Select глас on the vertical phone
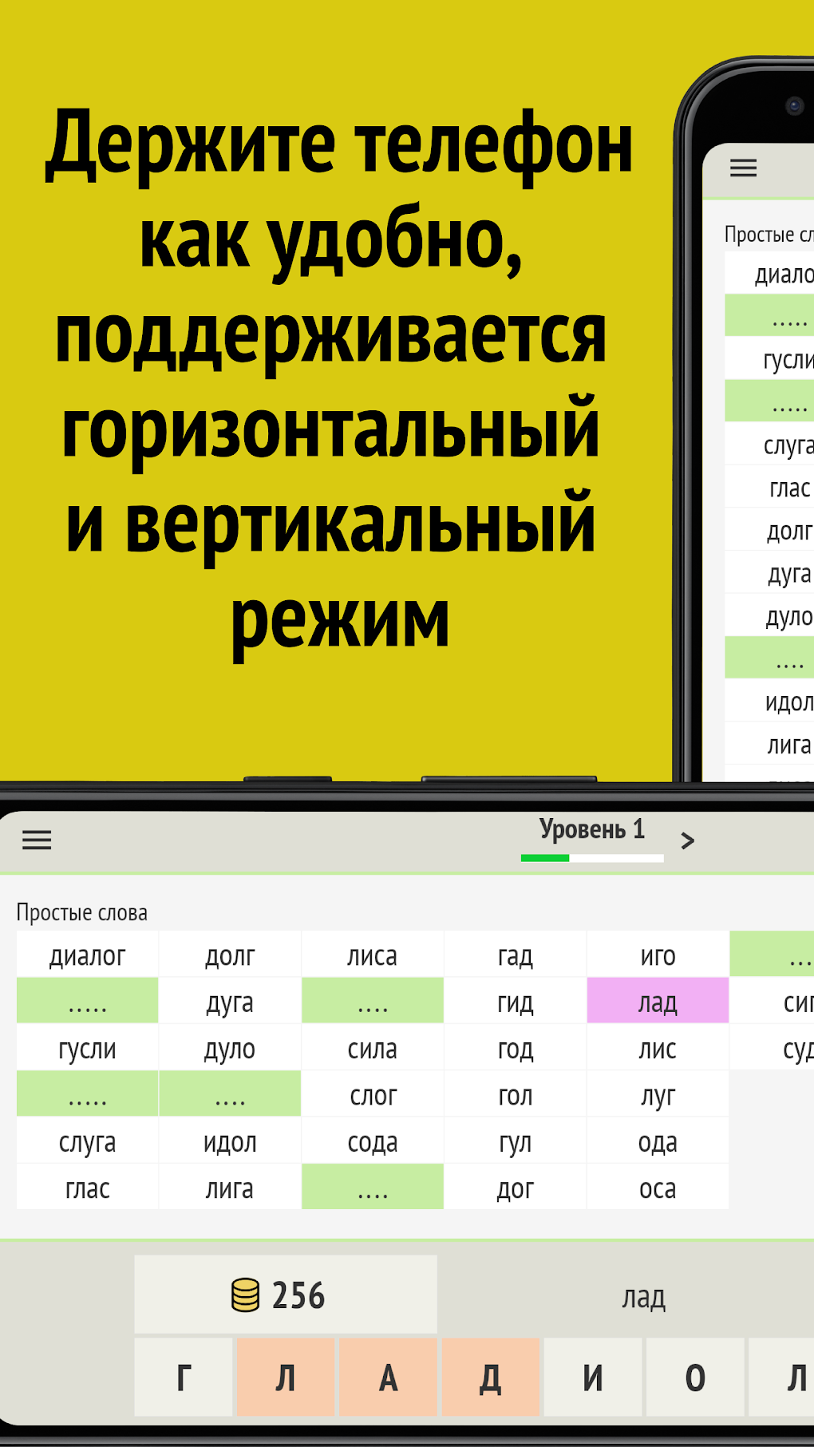The height and width of the screenshot is (1447, 814). coord(770,487)
